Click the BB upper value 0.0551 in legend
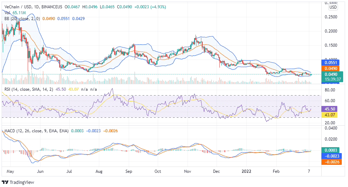 [x=63, y=19]
